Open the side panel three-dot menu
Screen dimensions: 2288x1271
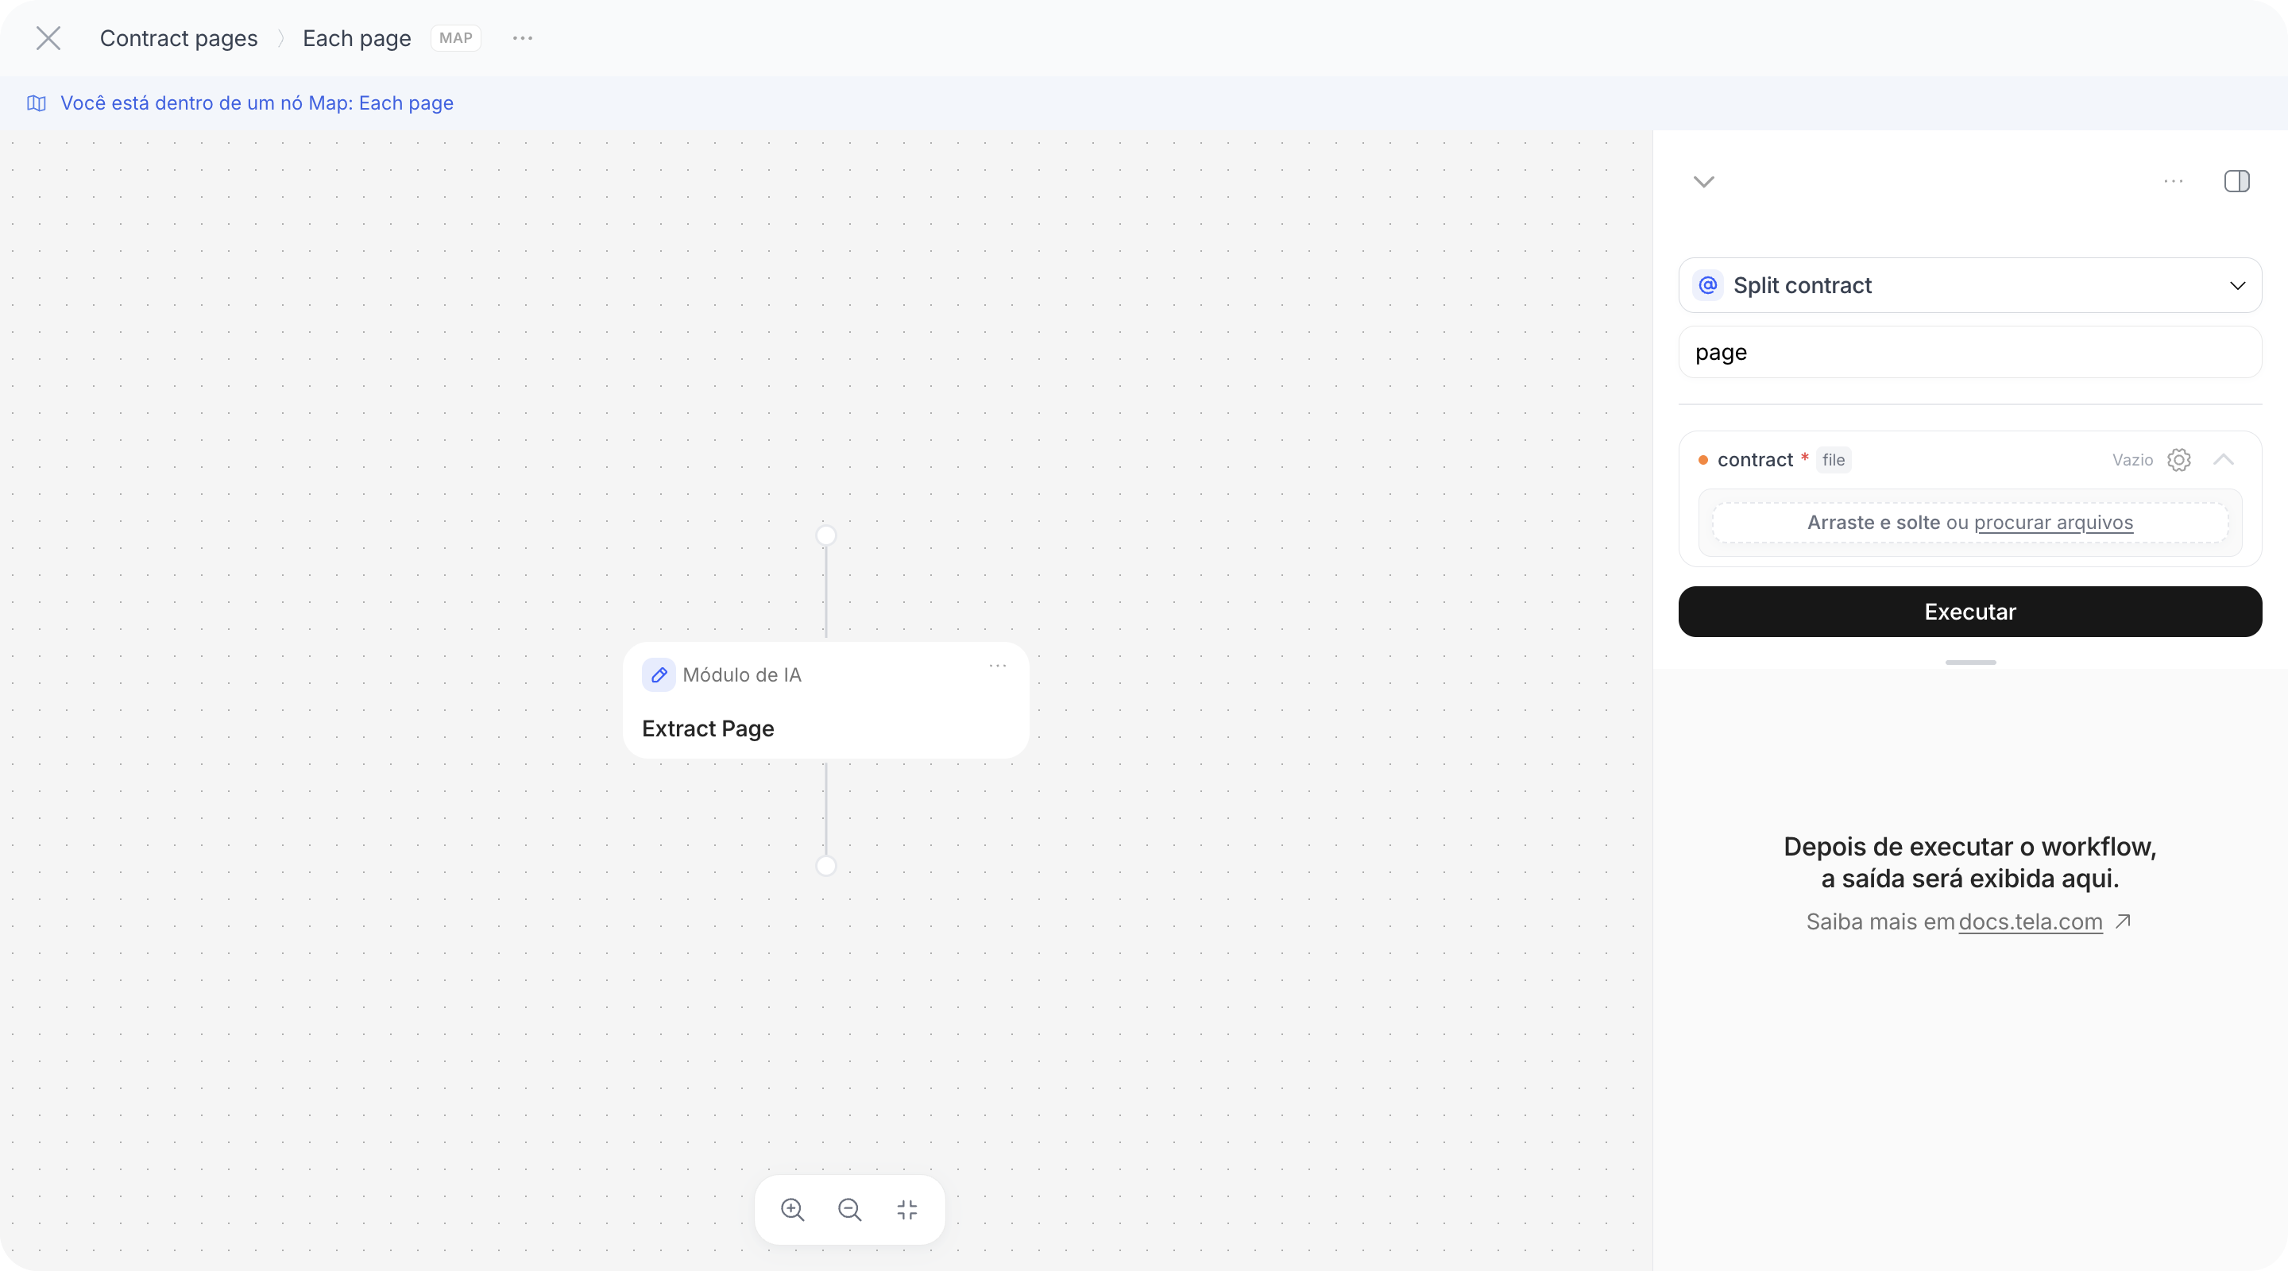(x=2174, y=181)
